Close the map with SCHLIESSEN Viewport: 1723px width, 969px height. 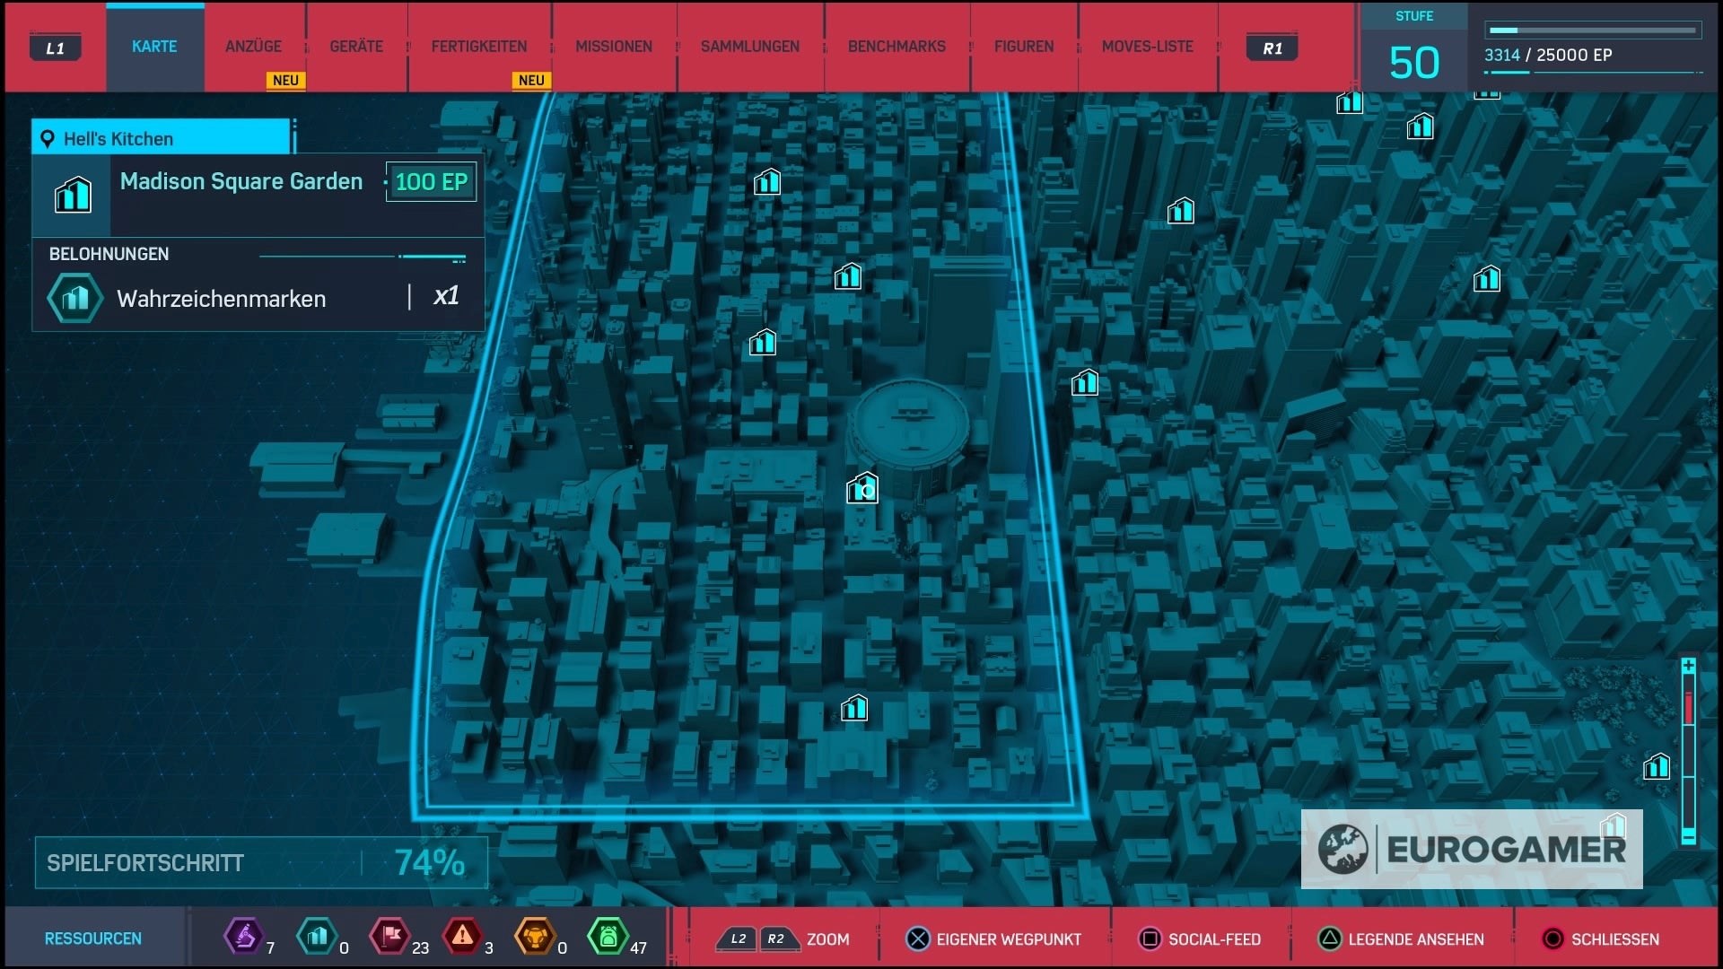click(x=1615, y=939)
